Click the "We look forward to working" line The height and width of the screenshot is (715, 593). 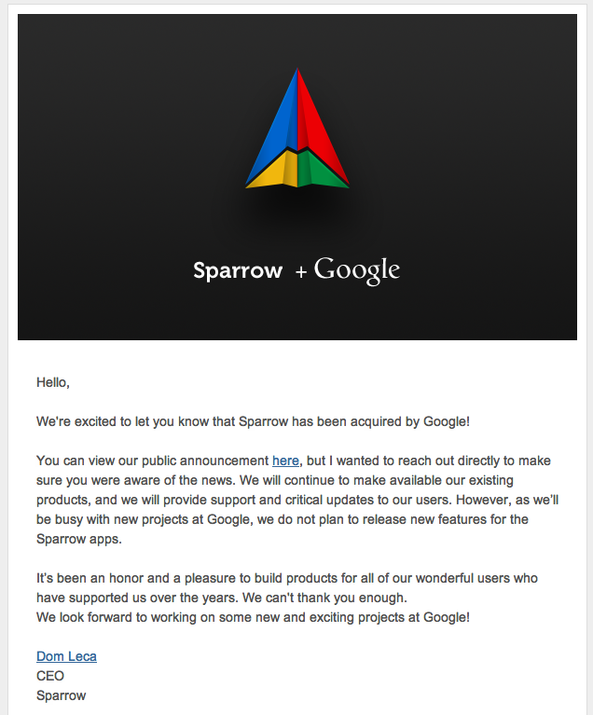pyautogui.click(x=253, y=617)
